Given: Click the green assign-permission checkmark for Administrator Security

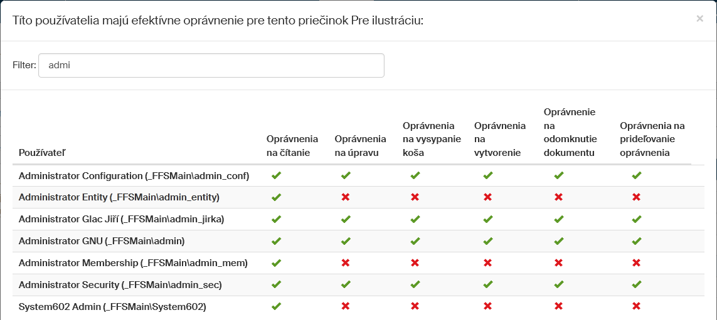Looking at the screenshot, I should point(637,285).
